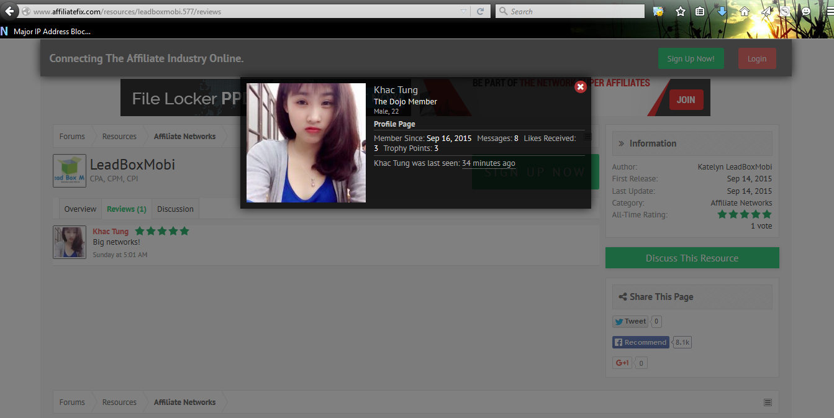Share via the Tweet button

click(631, 321)
